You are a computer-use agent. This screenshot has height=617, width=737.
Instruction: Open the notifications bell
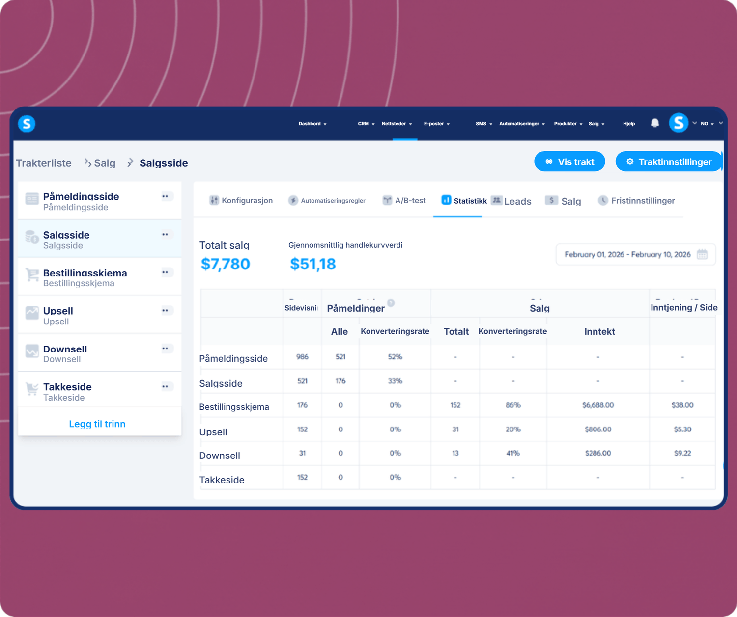coord(655,123)
